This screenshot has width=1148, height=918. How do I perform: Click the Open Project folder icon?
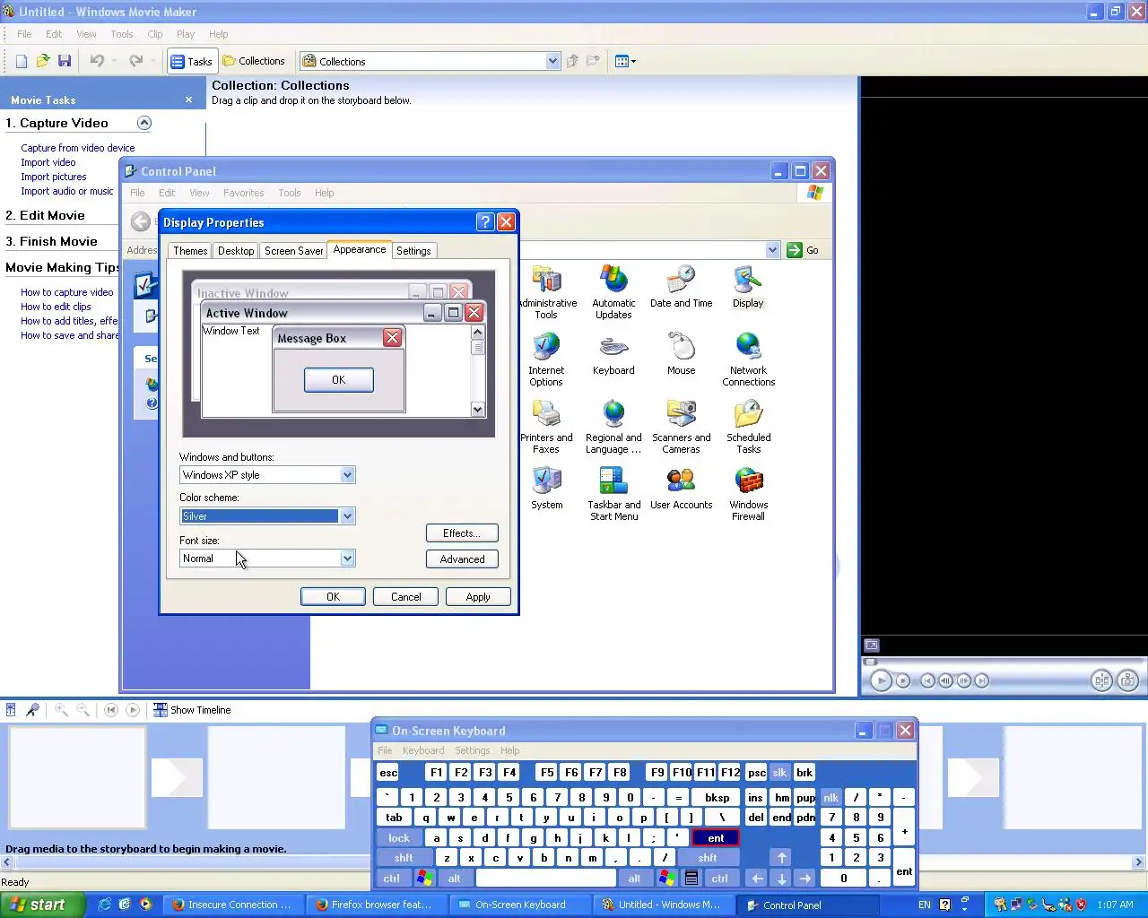(x=42, y=61)
